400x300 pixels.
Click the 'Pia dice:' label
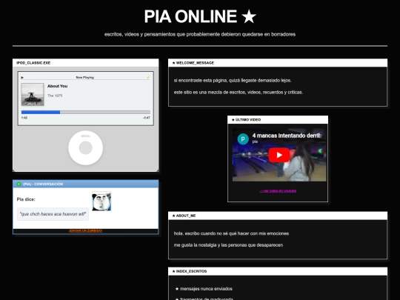(x=26, y=199)
